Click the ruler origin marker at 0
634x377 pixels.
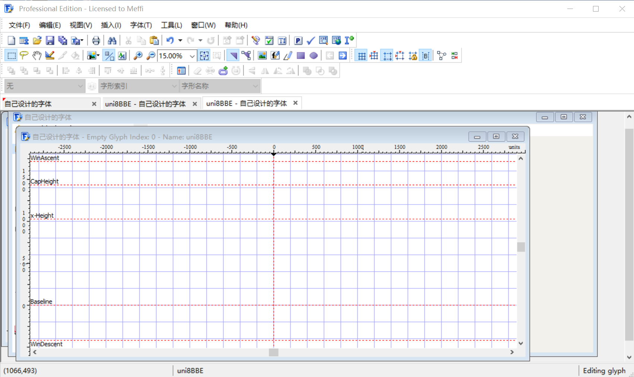(274, 153)
